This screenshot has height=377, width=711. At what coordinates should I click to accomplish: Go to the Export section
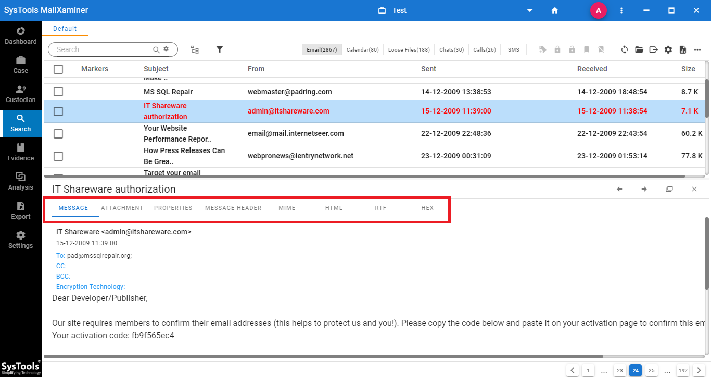click(x=21, y=210)
